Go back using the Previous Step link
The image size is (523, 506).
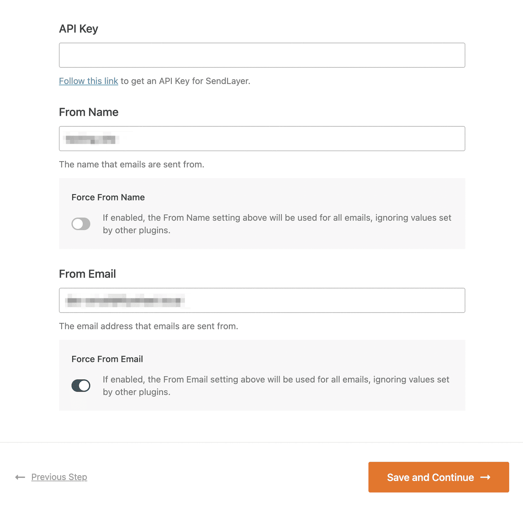(59, 477)
